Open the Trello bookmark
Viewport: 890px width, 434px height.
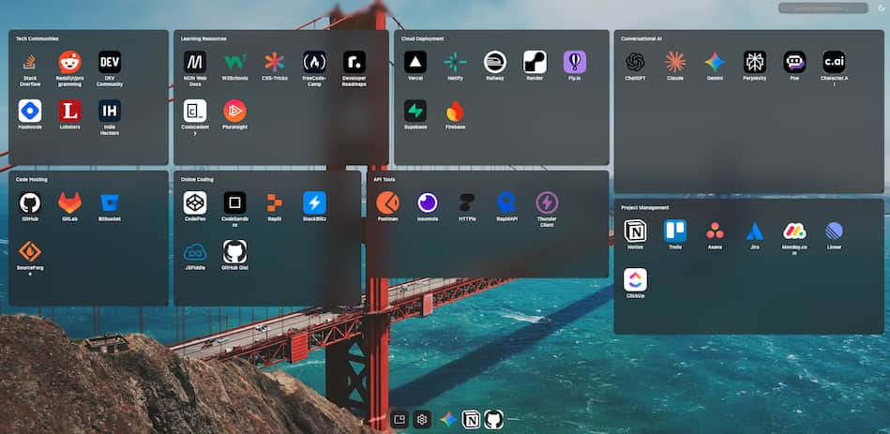[675, 232]
